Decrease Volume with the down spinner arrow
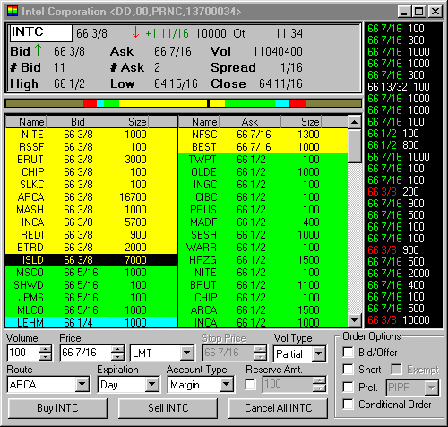448x427 pixels. [x=46, y=356]
